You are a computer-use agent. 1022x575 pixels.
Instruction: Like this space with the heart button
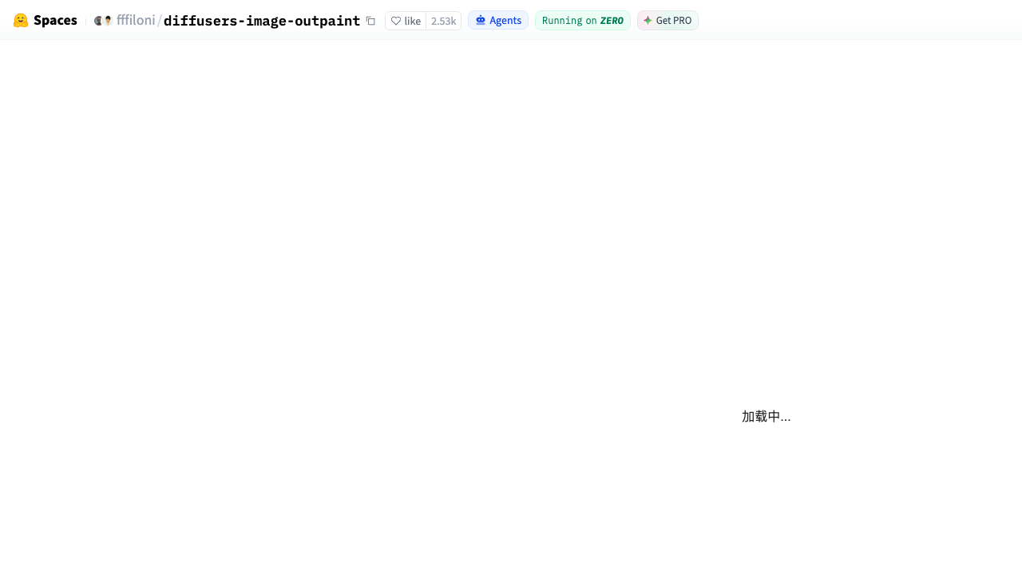pyautogui.click(x=406, y=21)
